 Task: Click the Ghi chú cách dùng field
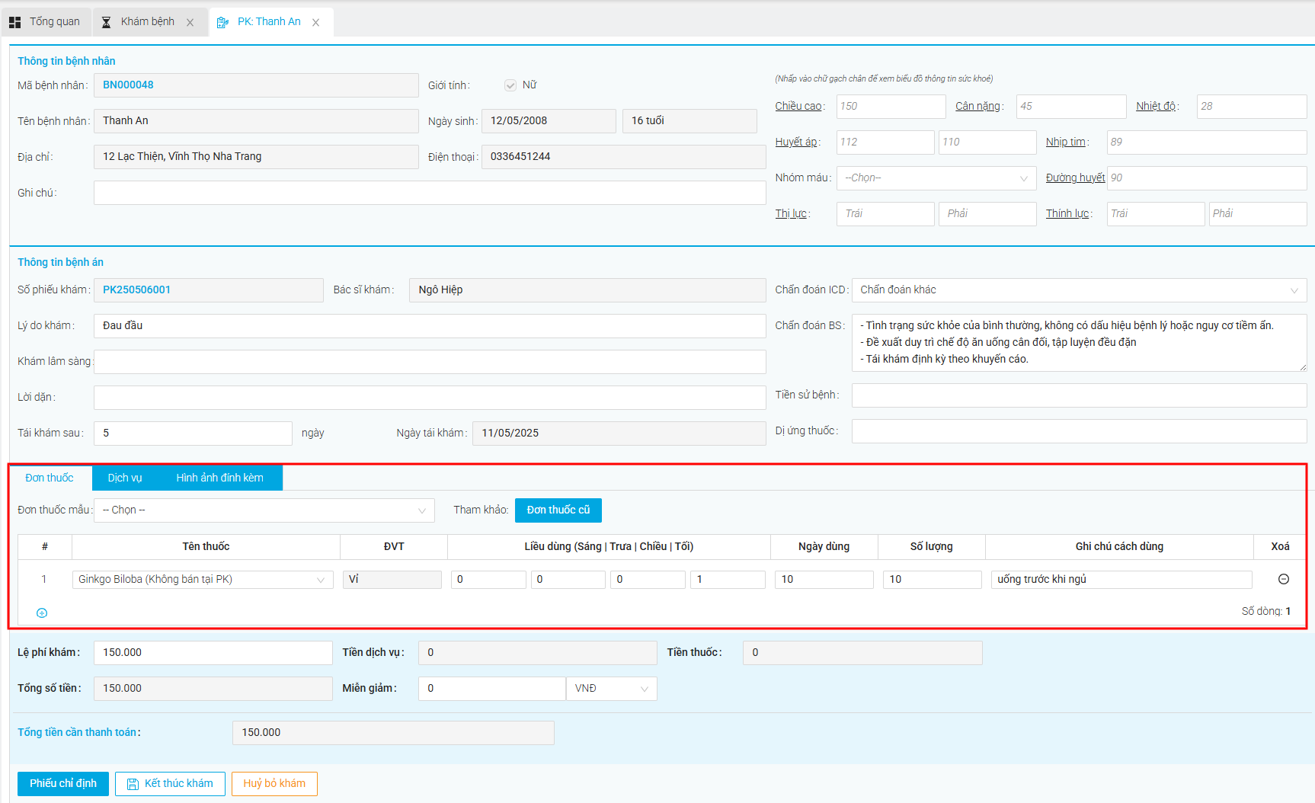coord(1121,579)
